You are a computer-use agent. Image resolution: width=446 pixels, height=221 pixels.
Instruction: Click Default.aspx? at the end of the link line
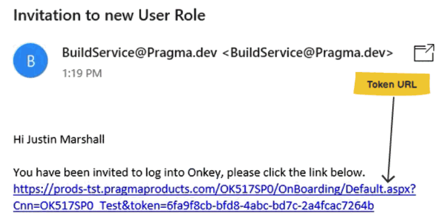click(379, 189)
